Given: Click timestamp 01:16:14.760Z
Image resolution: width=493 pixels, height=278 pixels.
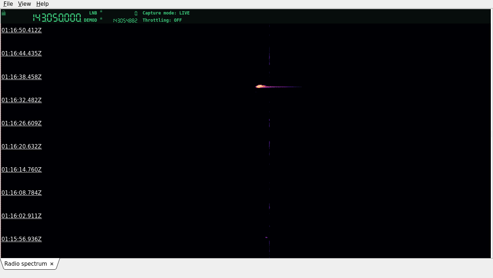Looking at the screenshot, I should 22,169.
